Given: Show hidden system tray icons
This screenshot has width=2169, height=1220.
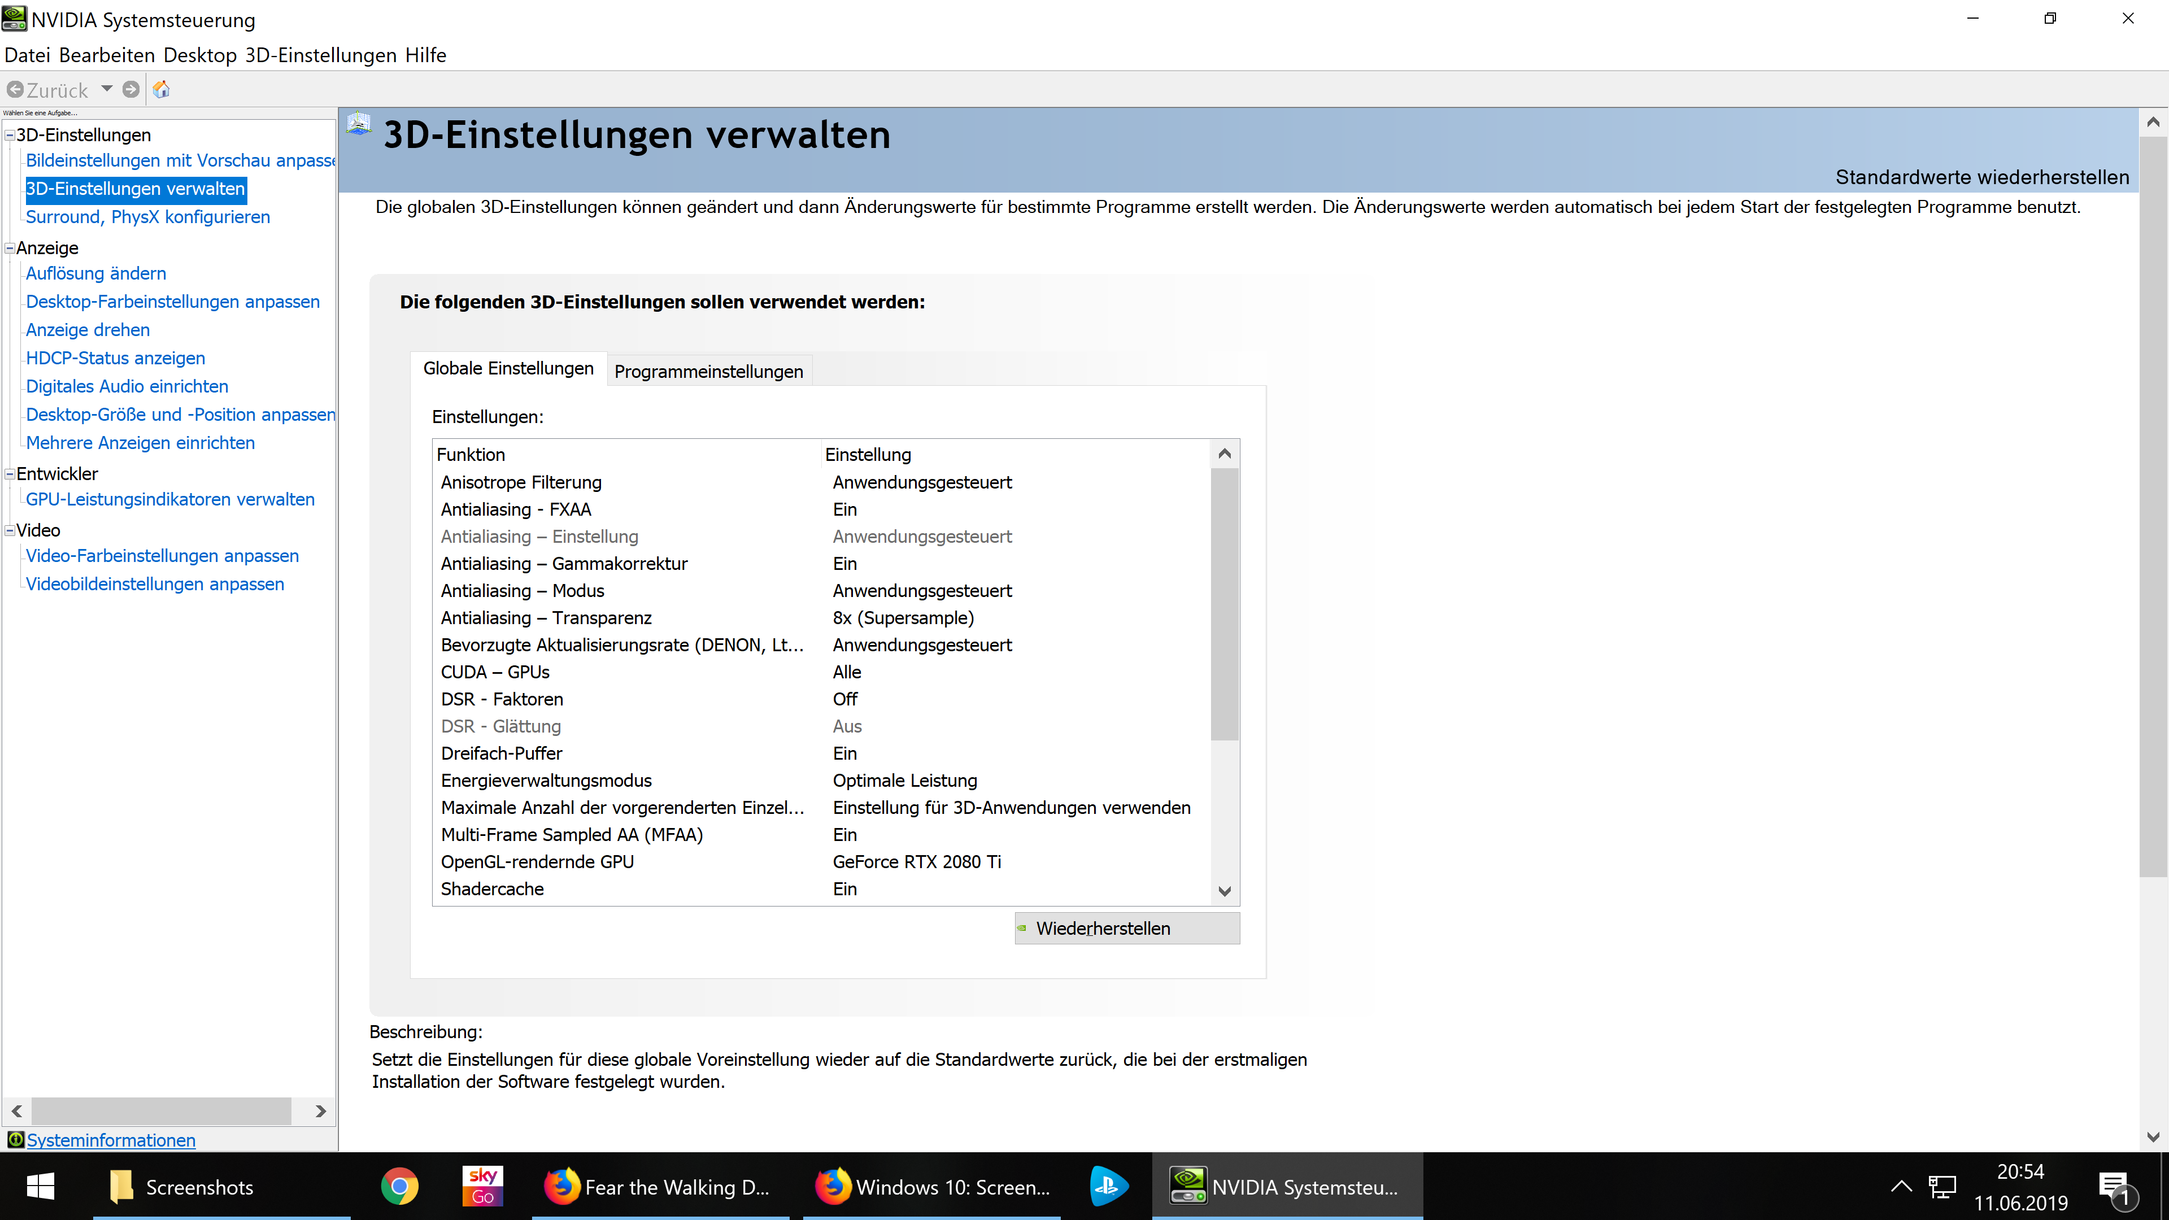Looking at the screenshot, I should click(1901, 1186).
